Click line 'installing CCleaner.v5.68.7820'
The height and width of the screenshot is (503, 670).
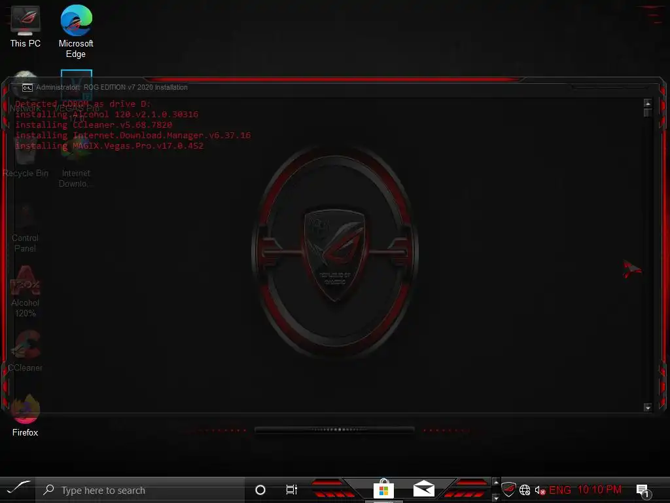tap(94, 125)
